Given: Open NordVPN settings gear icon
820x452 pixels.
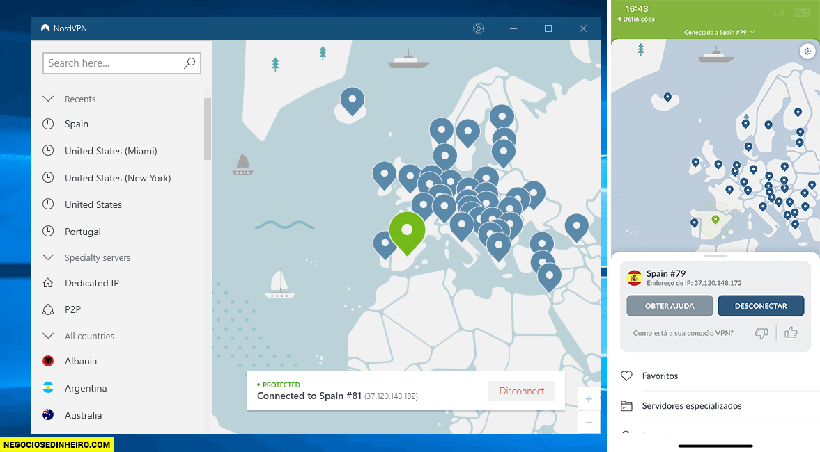Looking at the screenshot, I should 479,29.
